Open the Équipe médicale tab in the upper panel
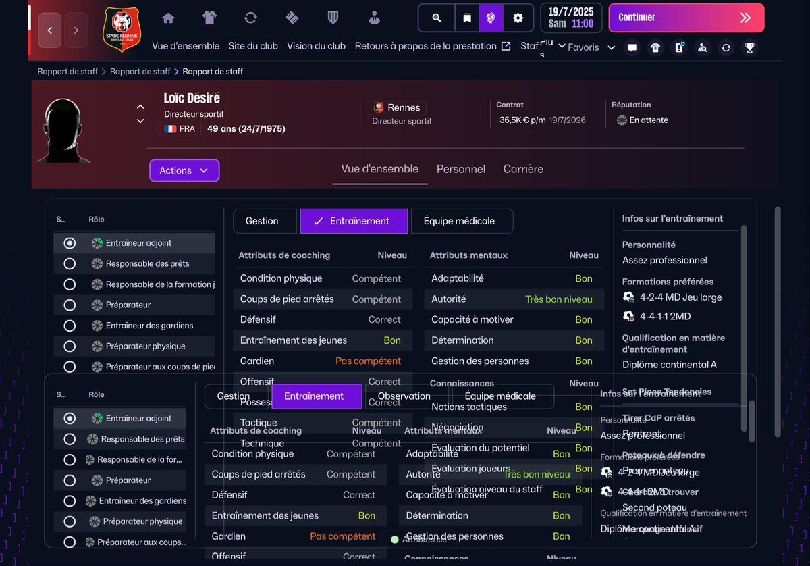 pos(462,221)
